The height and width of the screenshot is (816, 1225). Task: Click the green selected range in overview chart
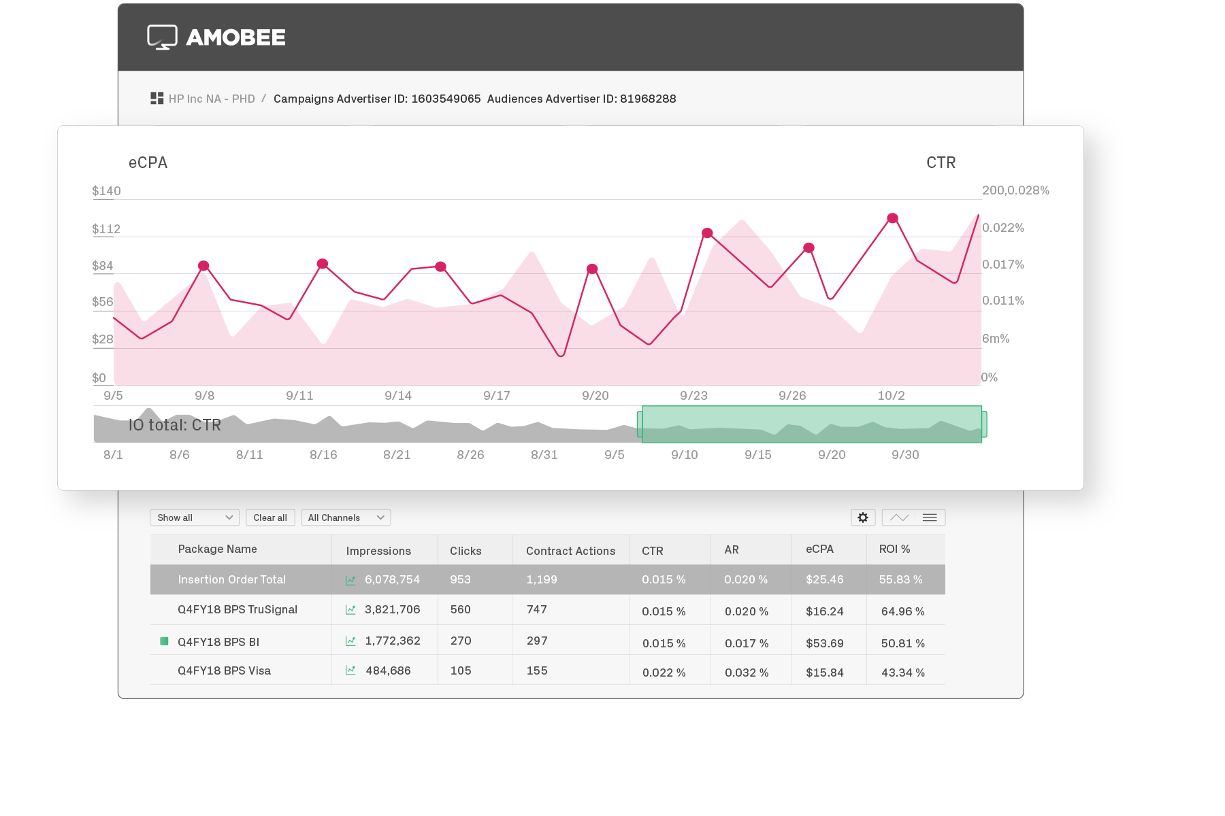pyautogui.click(x=812, y=424)
